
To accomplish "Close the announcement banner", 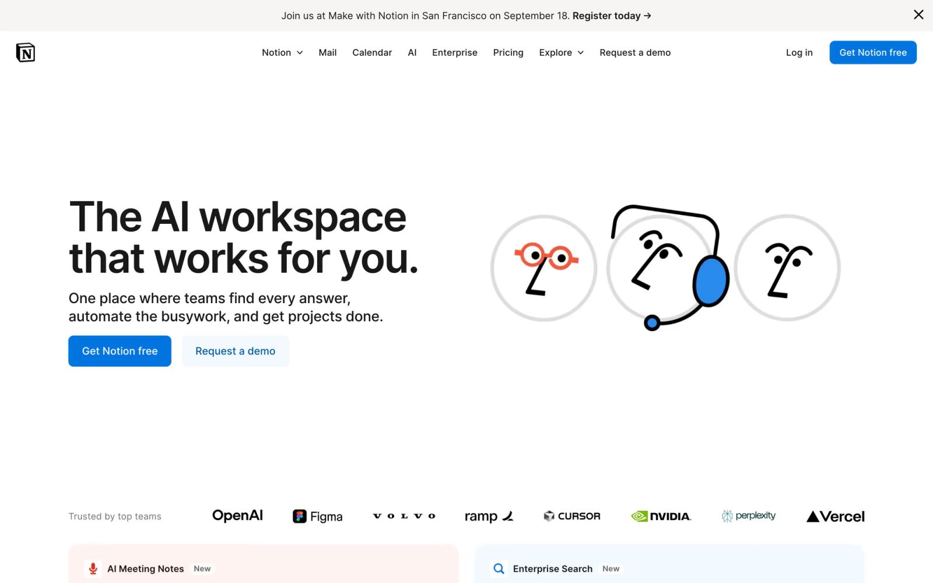I will (918, 15).
